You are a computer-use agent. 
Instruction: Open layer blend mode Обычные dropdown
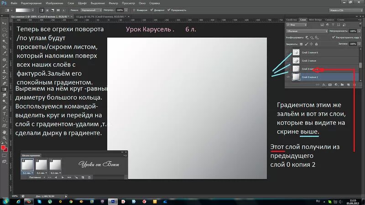coord(307,31)
